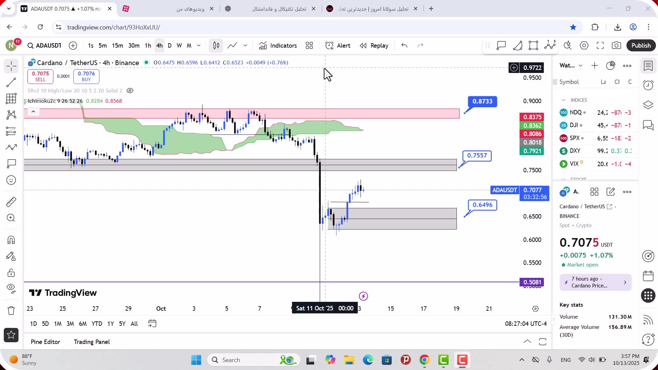Select the 15m timeframe
This screenshot has height=370, width=658.
(117, 46)
